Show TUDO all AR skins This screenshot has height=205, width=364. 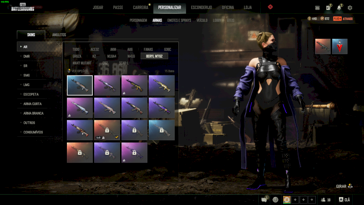[76, 49]
